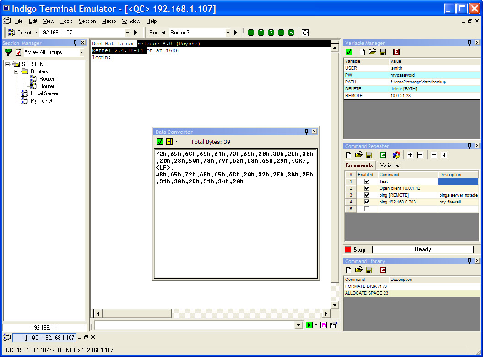
Task: Click terminal vertical scrollbar down arrow
Action: coord(335,305)
